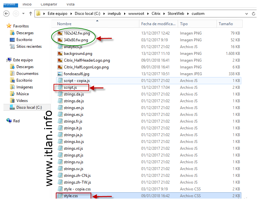Navigate to Citrix in the breadcrumb

click(x=156, y=14)
